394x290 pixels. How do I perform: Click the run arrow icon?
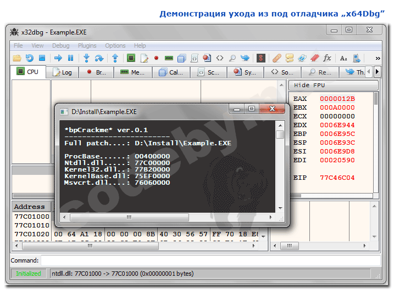(58, 58)
